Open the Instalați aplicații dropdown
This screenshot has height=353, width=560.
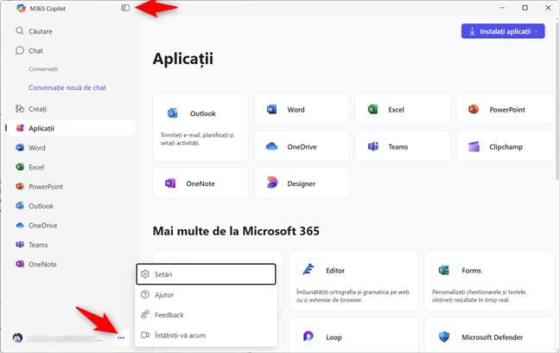(503, 31)
